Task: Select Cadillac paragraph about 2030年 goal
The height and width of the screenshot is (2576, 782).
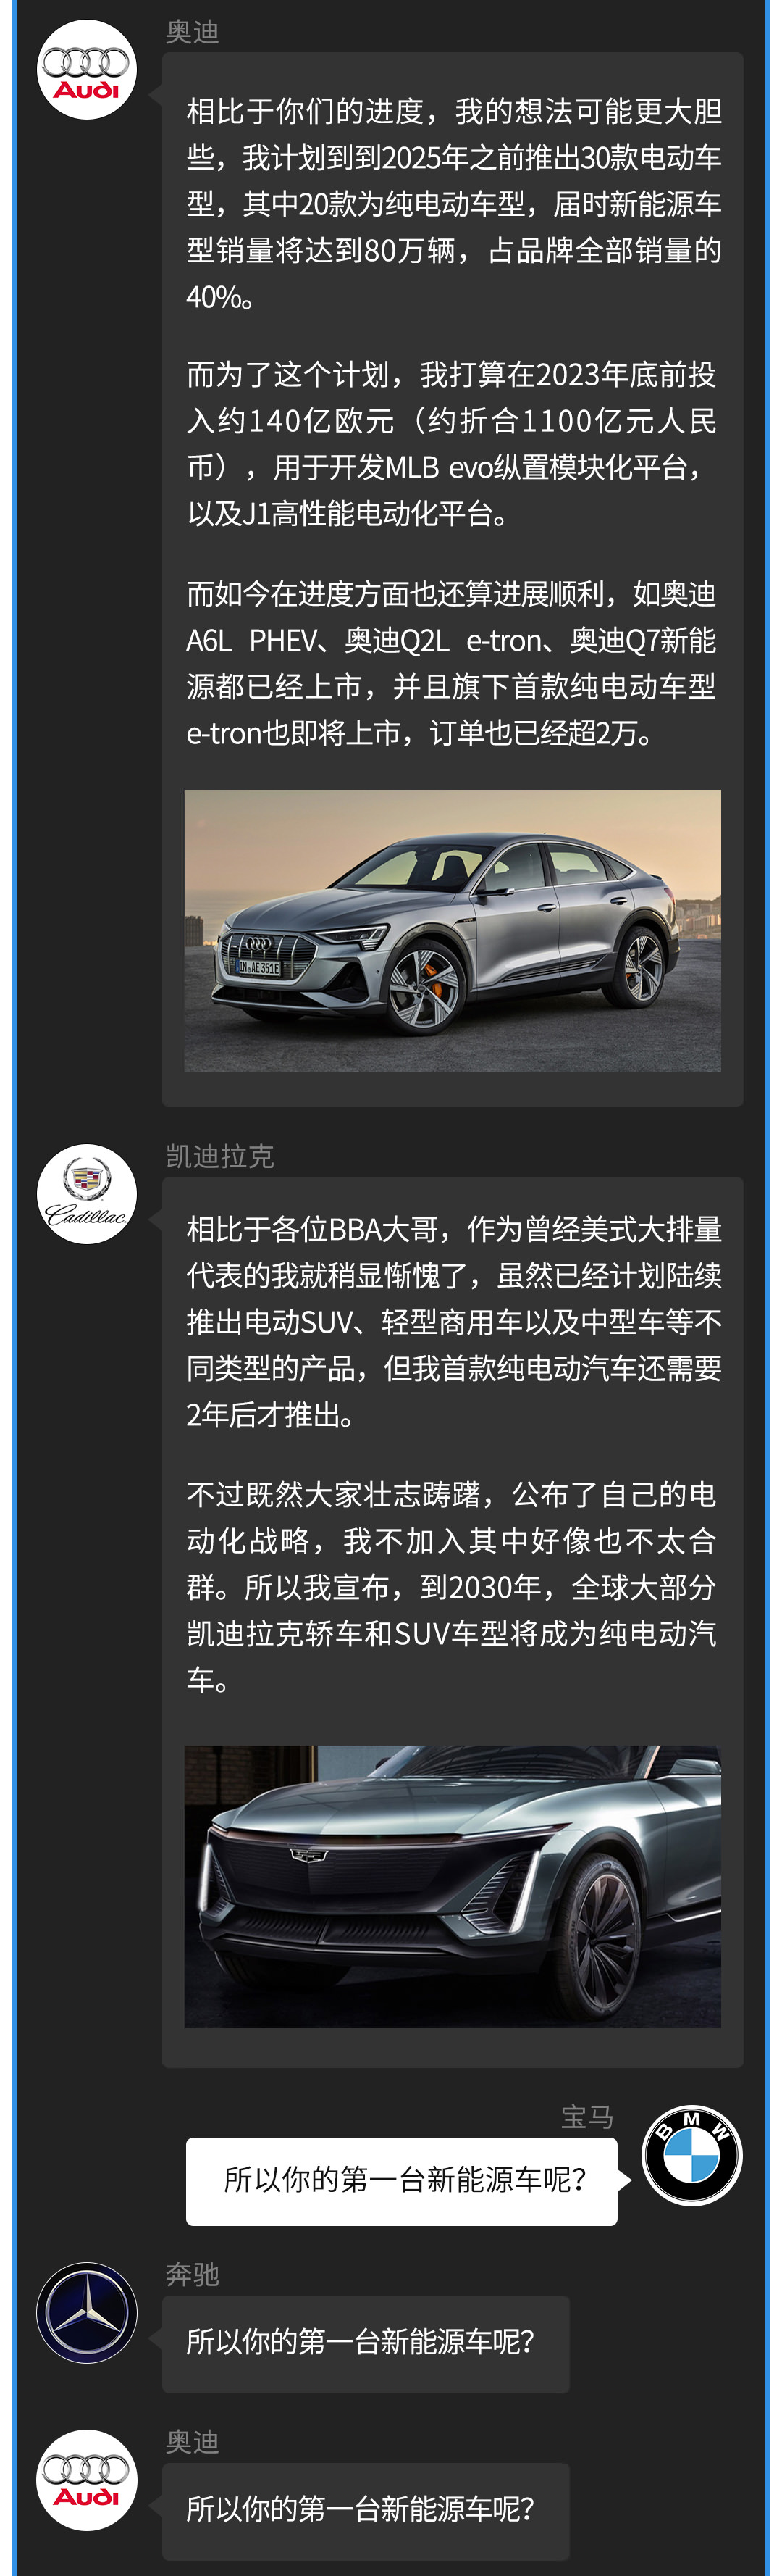Action: [451, 1587]
